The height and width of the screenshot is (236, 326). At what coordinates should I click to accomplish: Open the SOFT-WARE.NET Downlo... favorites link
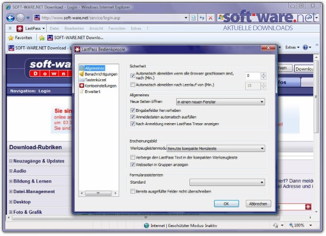click(75, 38)
